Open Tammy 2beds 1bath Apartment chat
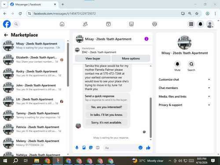220x165 pixels. [x=33, y=115]
